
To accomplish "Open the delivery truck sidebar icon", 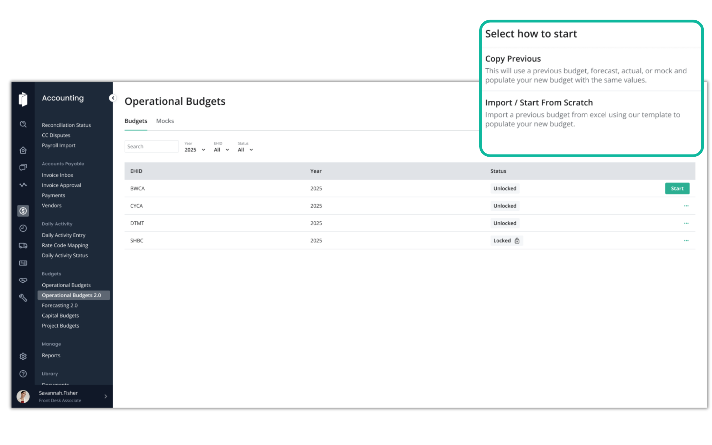I will [x=23, y=246].
